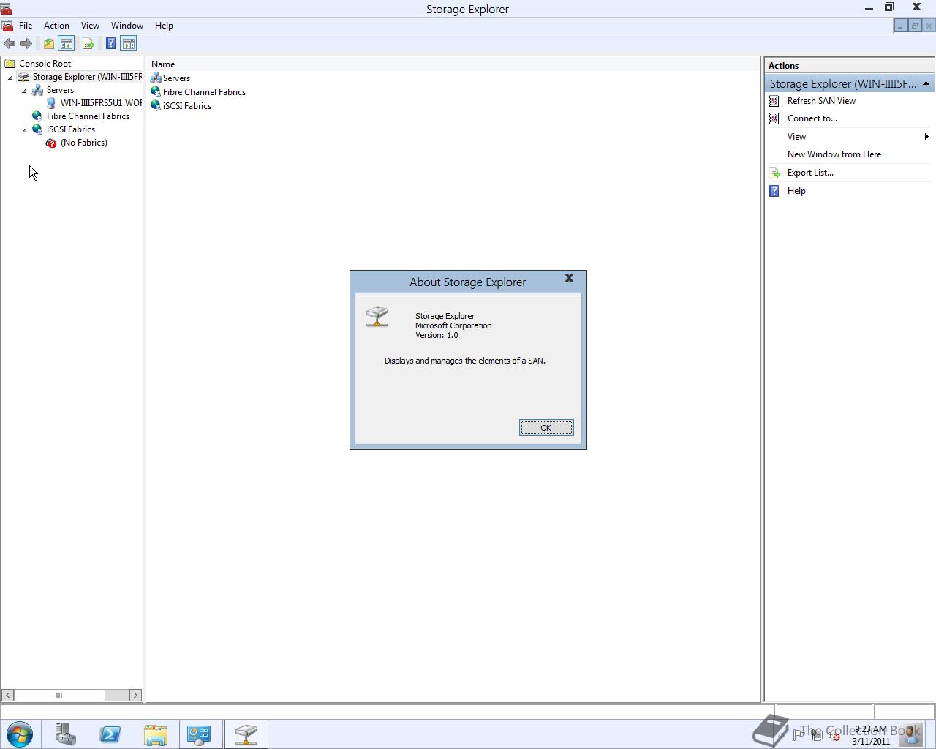Collapse the Servers tree node
Viewport: 936px width, 749px height.
click(x=24, y=91)
